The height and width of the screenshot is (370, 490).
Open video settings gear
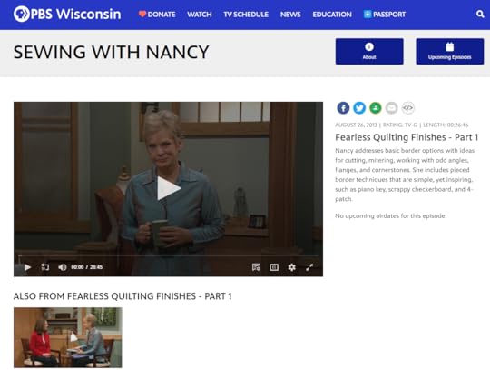tap(291, 267)
